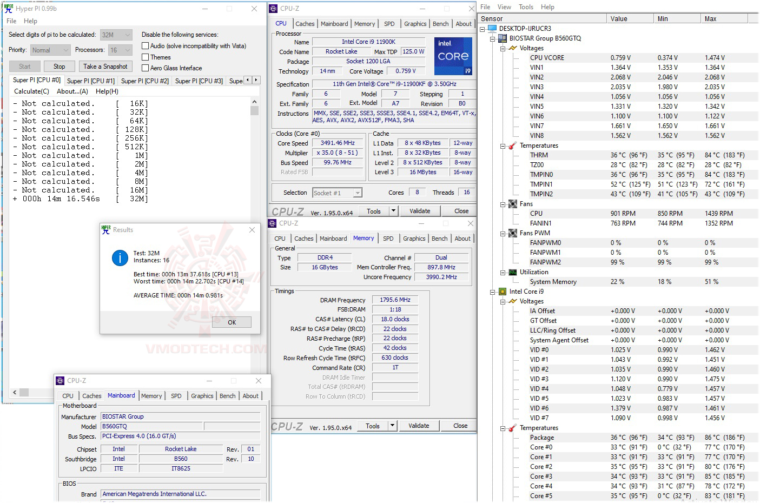Open the View menu in HWMonitor
Image resolution: width=760 pixels, height=503 pixels.
504,7
